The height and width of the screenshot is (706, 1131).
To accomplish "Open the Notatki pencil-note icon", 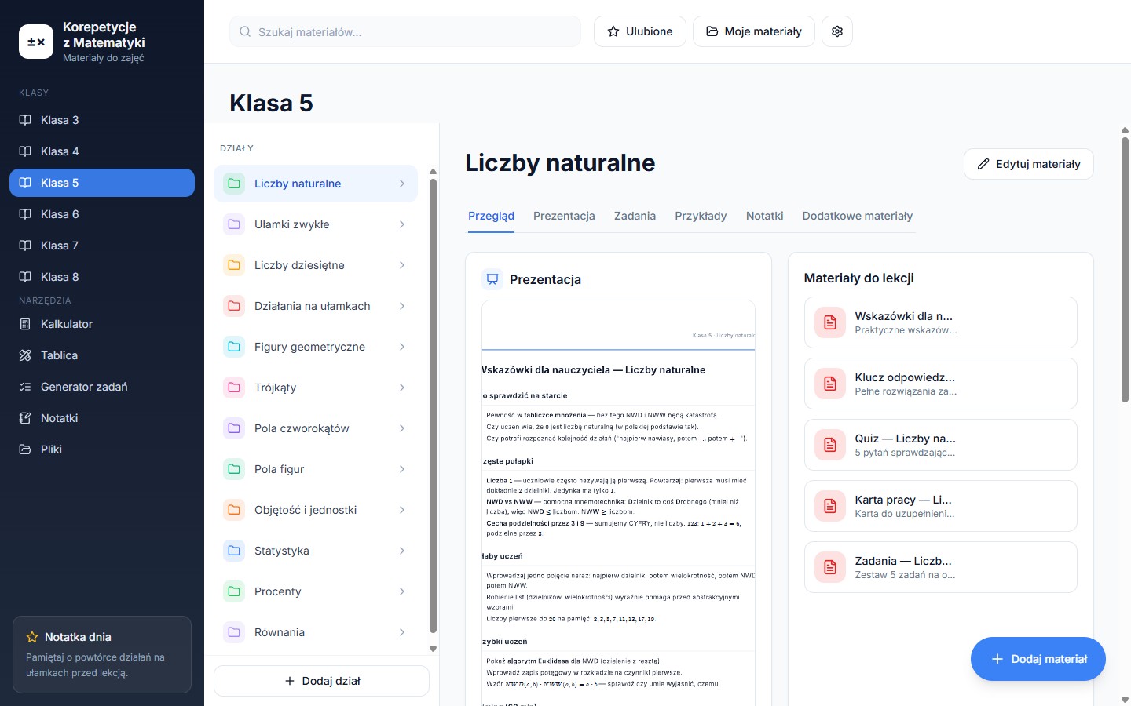I will (x=25, y=418).
